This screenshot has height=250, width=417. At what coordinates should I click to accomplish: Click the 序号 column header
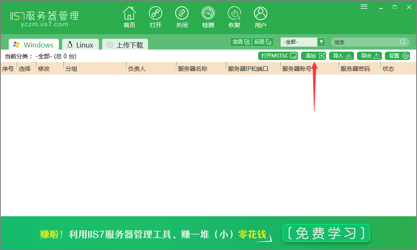(x=8, y=69)
